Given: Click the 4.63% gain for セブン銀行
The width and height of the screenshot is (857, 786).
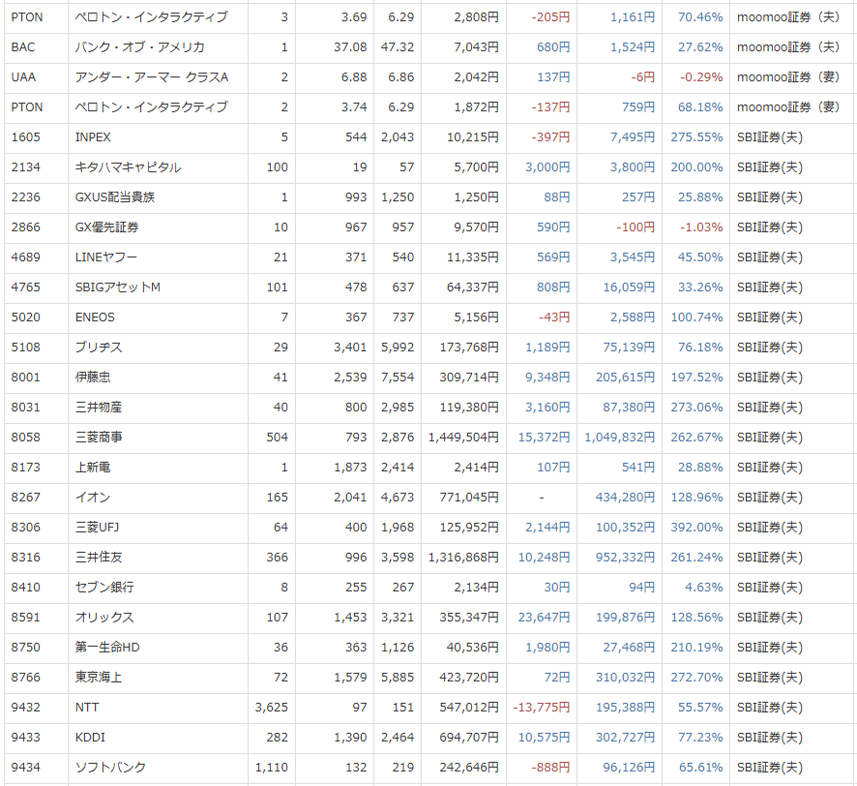Looking at the screenshot, I should click(x=704, y=588).
